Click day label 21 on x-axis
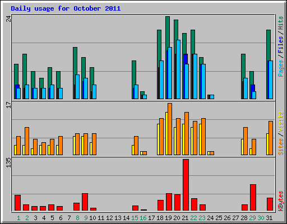287x224 pixels. (x=185, y=218)
